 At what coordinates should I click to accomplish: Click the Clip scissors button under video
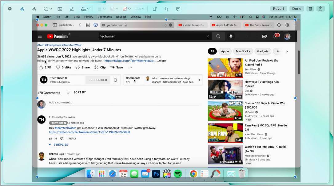click(100, 67)
